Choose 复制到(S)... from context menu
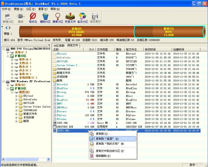 pyautogui.click(x=113, y=134)
